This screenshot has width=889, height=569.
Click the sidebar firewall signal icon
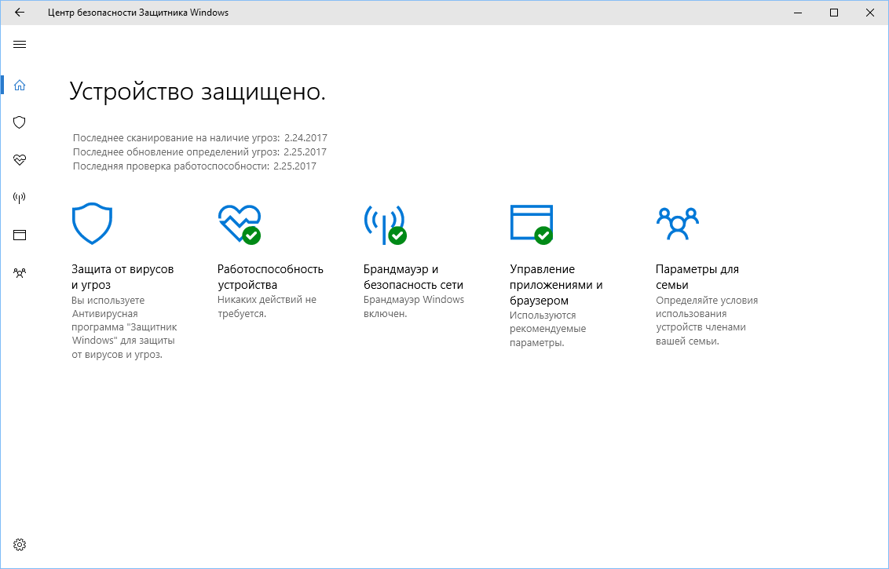(19, 197)
